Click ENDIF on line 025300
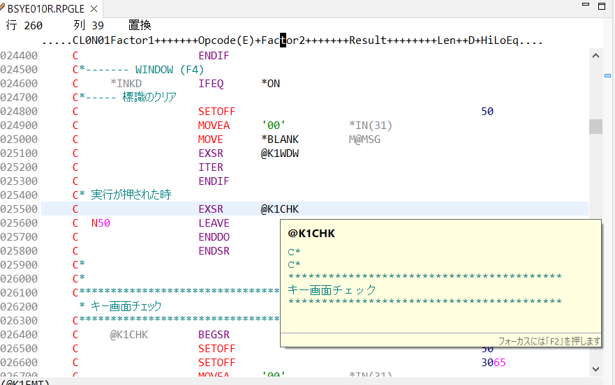Image resolution: width=615 pixels, height=385 pixels. pyautogui.click(x=214, y=181)
